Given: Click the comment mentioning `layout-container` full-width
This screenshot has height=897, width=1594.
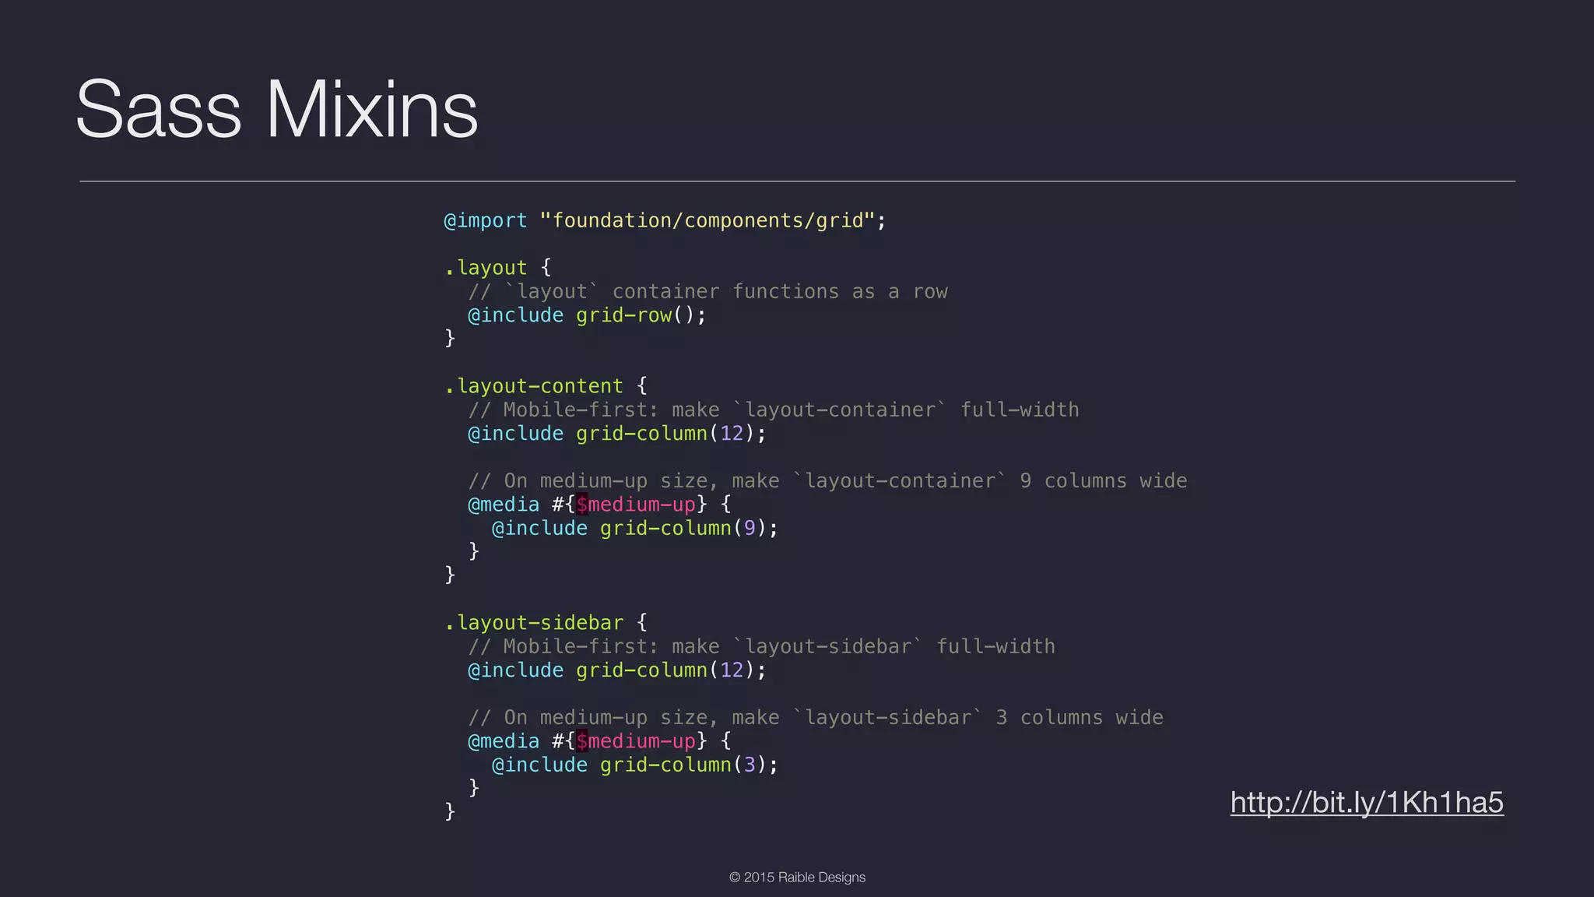Looking at the screenshot, I should click(774, 410).
